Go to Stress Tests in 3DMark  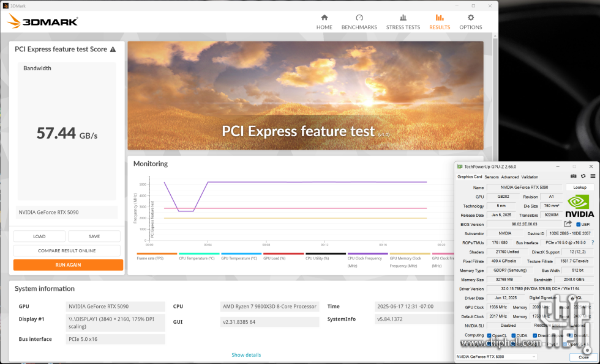(x=403, y=22)
